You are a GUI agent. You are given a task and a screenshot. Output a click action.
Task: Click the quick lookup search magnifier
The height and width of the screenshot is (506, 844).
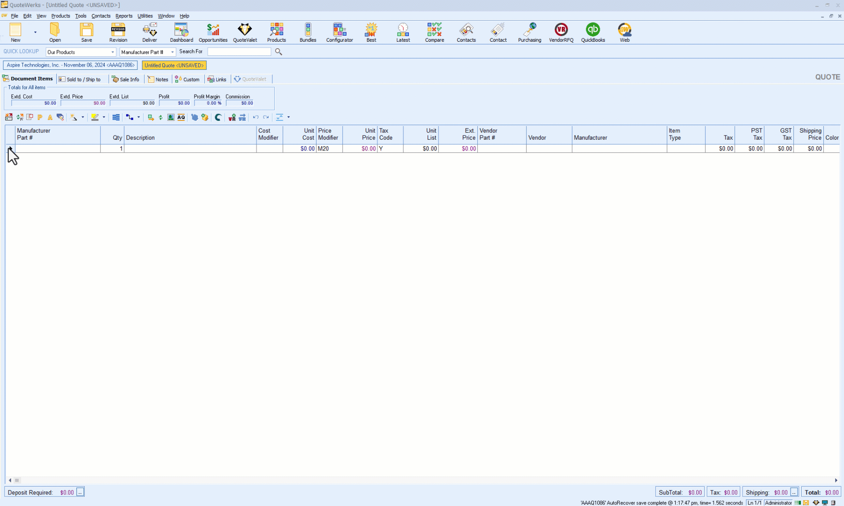click(x=279, y=52)
